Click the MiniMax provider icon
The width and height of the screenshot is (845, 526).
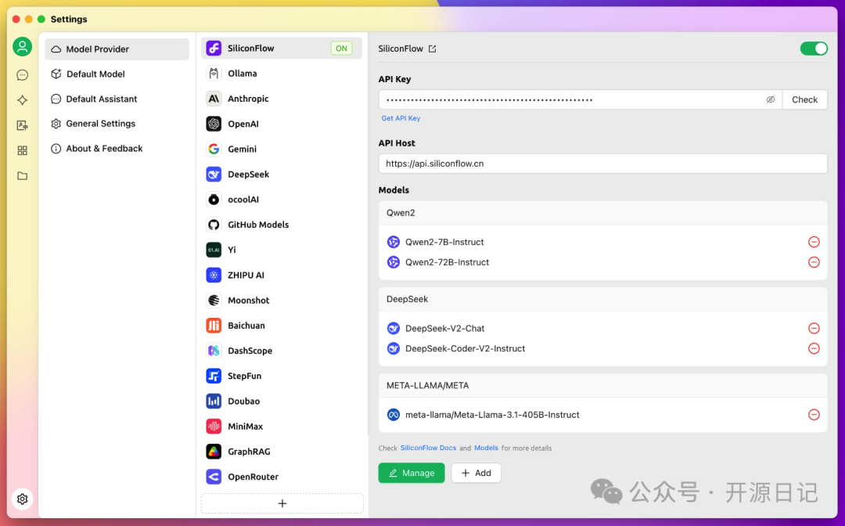214,427
